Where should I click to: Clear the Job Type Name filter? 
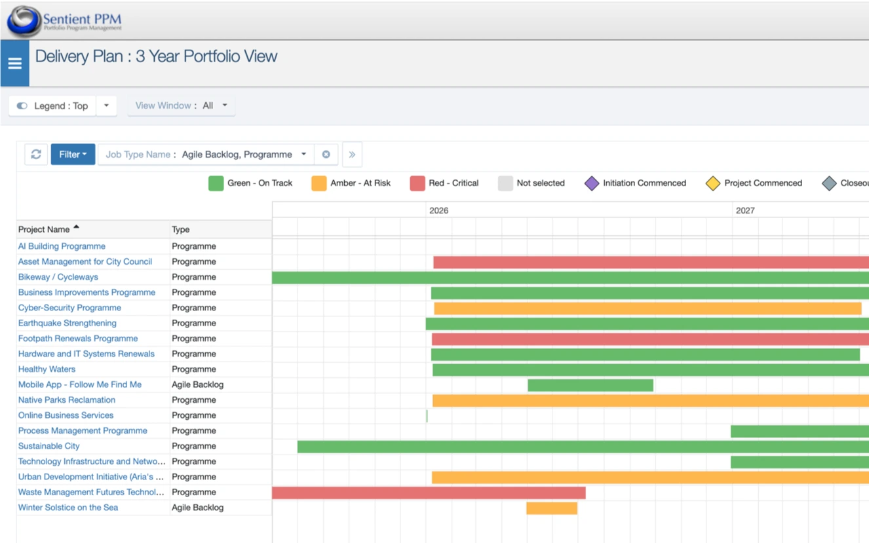(326, 155)
